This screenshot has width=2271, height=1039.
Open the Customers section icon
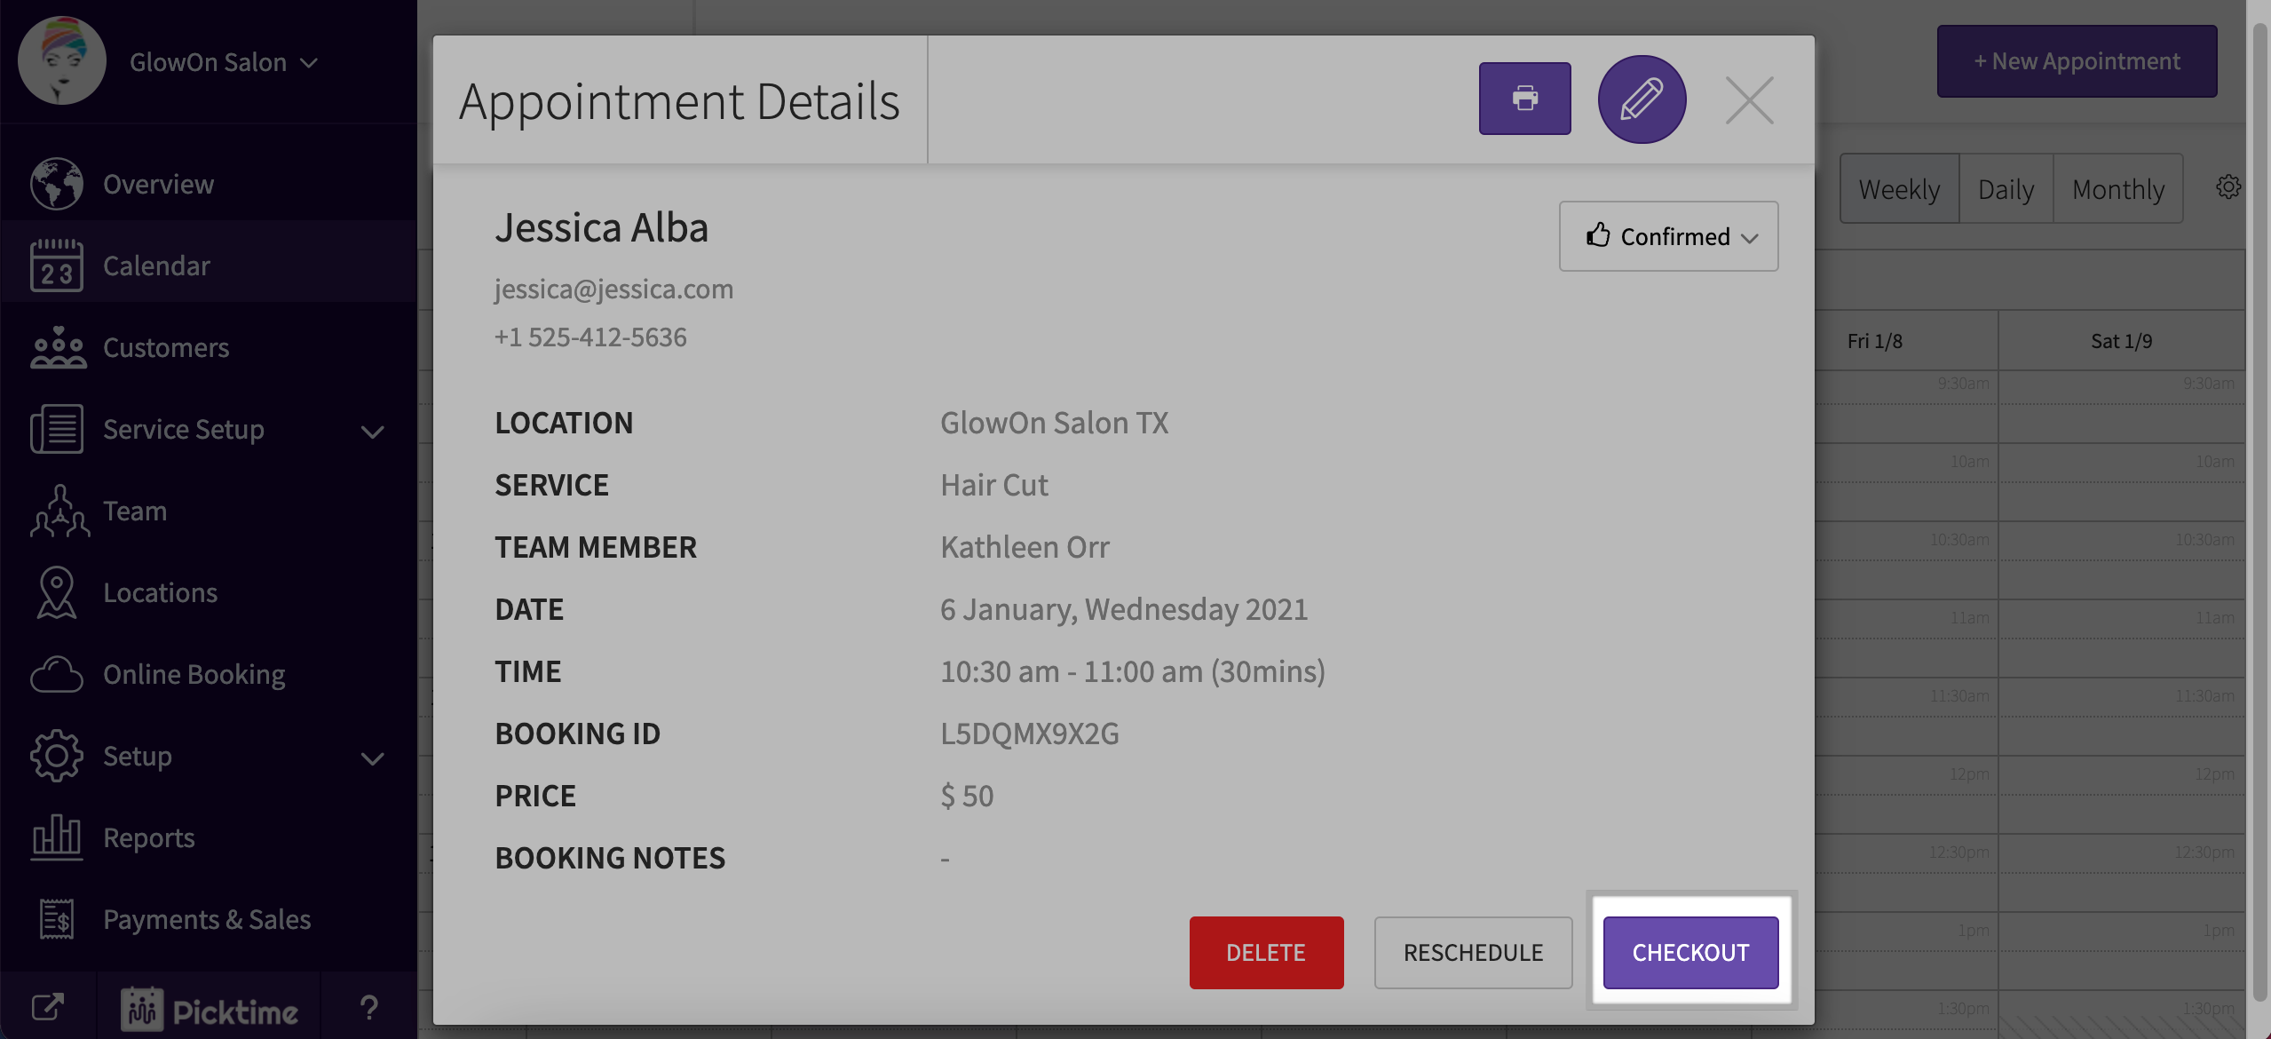point(58,347)
